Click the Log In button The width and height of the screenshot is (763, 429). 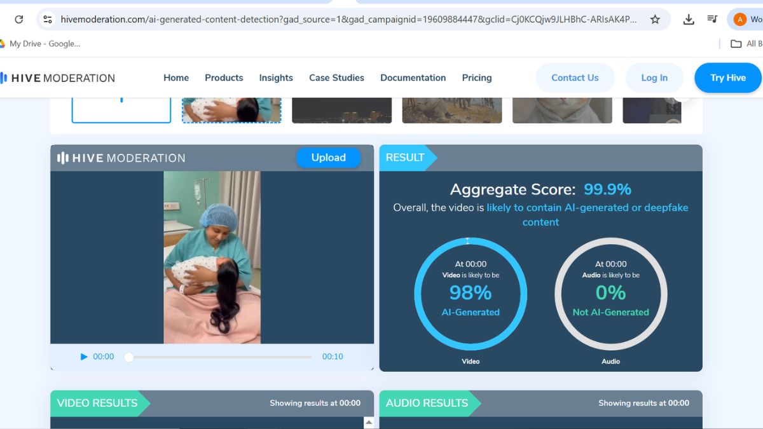click(654, 78)
